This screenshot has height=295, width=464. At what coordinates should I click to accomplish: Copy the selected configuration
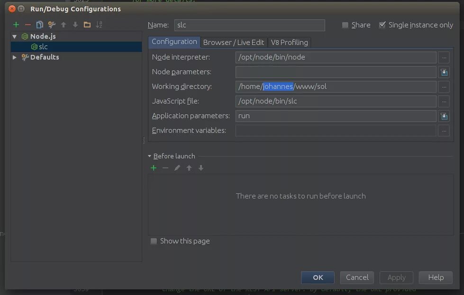click(40, 25)
